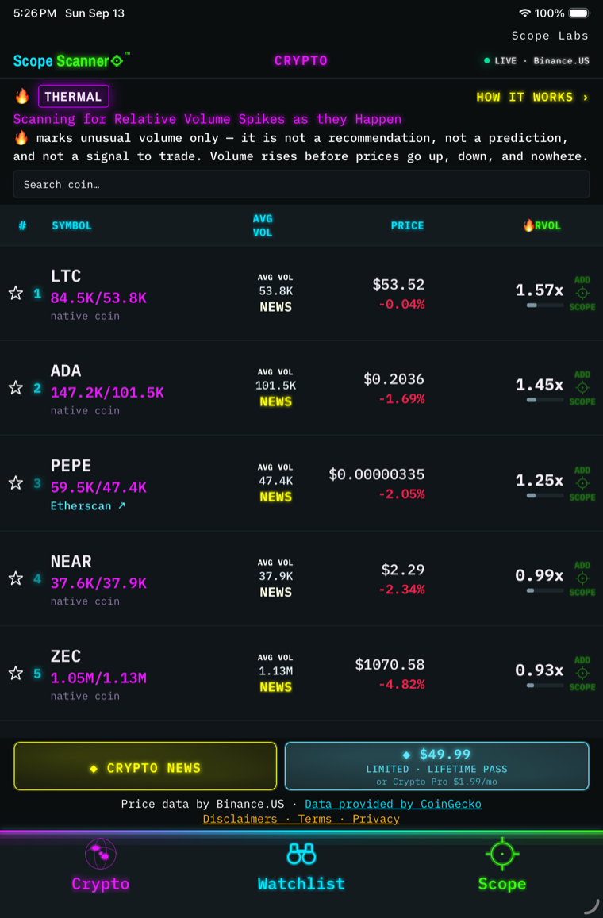
Task: Open the Scope crosshair tab icon
Action: (x=501, y=854)
